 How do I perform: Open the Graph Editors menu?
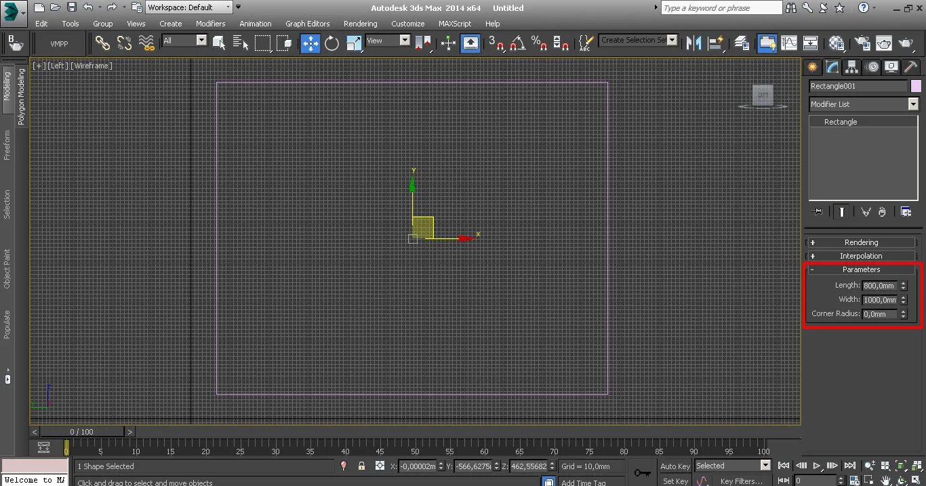307,24
